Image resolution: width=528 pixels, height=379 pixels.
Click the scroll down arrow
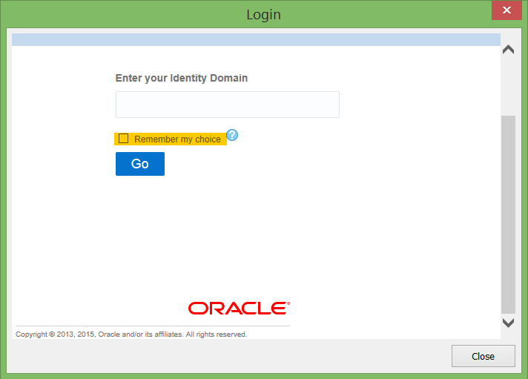[x=508, y=323]
